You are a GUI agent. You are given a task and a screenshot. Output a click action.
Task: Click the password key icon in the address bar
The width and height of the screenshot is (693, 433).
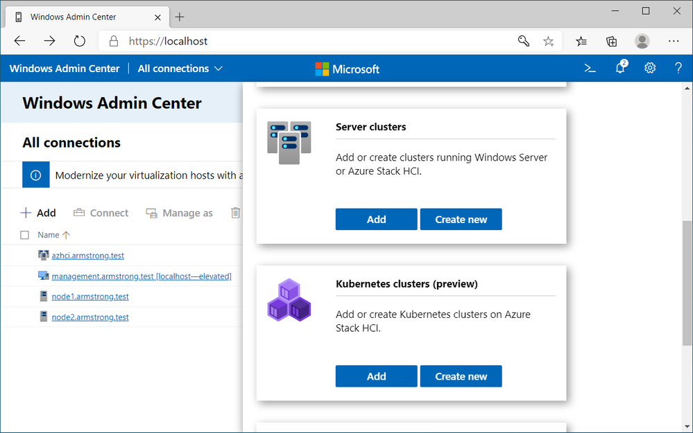coord(524,41)
